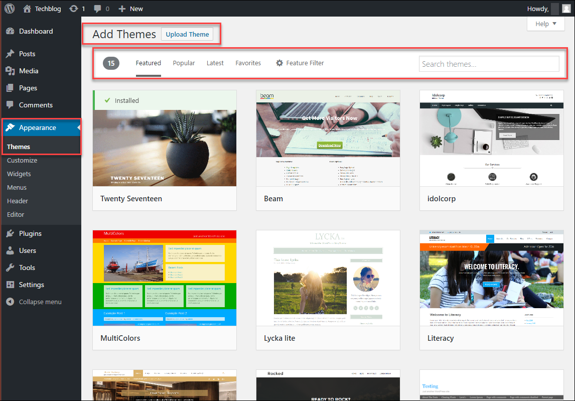Viewport: 575px width, 401px height.
Task: Click the theme count badge 15
Action: pos(111,63)
